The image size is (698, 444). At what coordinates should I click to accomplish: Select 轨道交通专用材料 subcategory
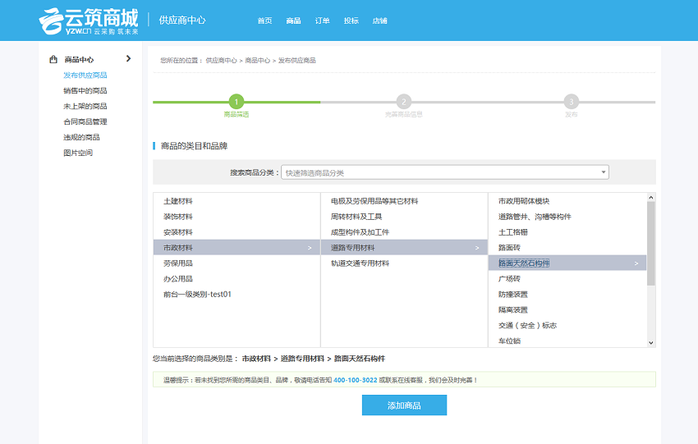[360, 263]
